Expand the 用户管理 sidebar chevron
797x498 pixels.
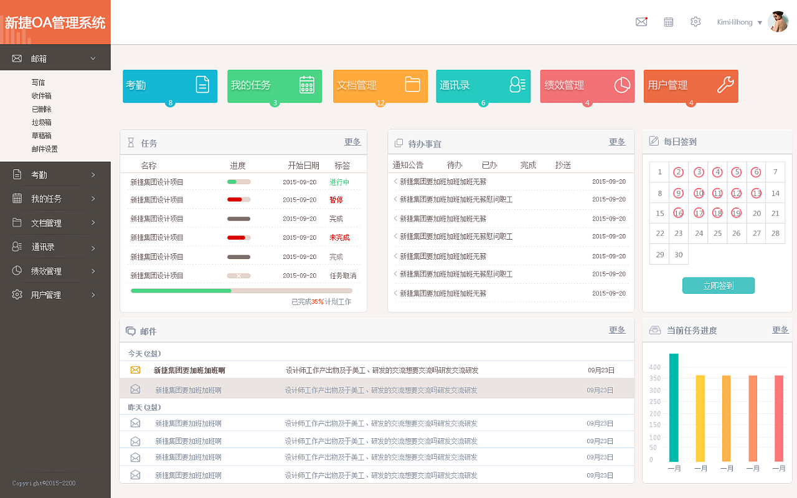point(93,295)
